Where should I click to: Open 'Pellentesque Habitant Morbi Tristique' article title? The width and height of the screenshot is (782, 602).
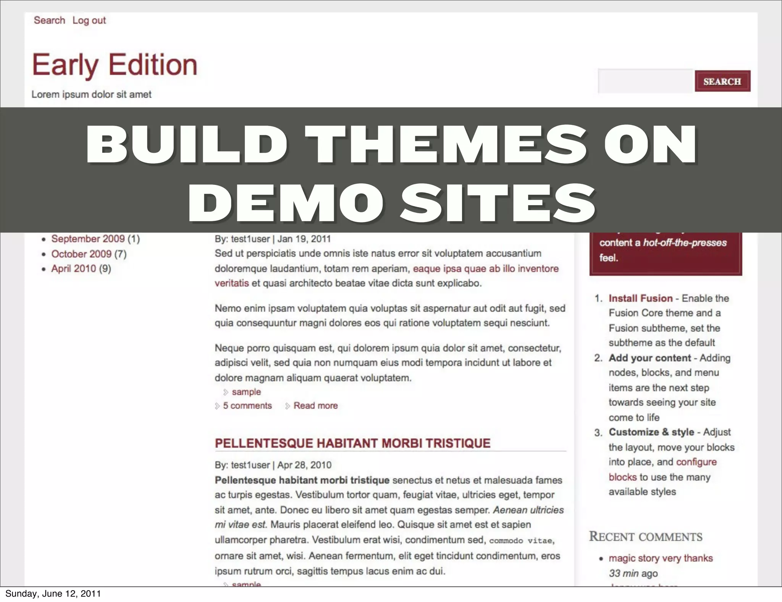[x=352, y=443]
